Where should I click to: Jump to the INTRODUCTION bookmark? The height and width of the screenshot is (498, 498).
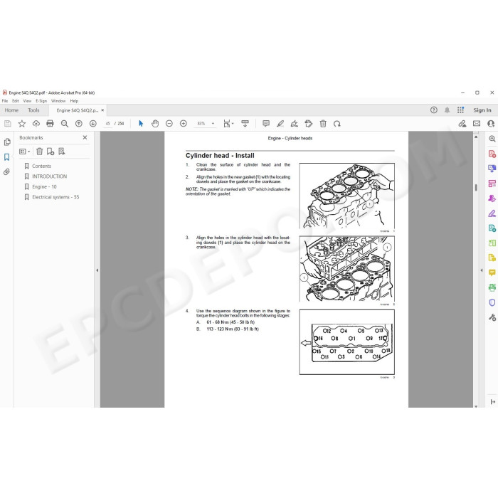[x=50, y=176]
